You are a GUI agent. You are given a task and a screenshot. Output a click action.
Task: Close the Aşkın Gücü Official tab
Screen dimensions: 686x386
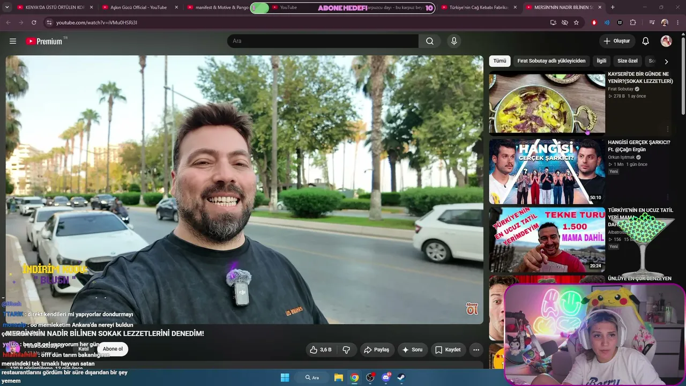tap(176, 8)
